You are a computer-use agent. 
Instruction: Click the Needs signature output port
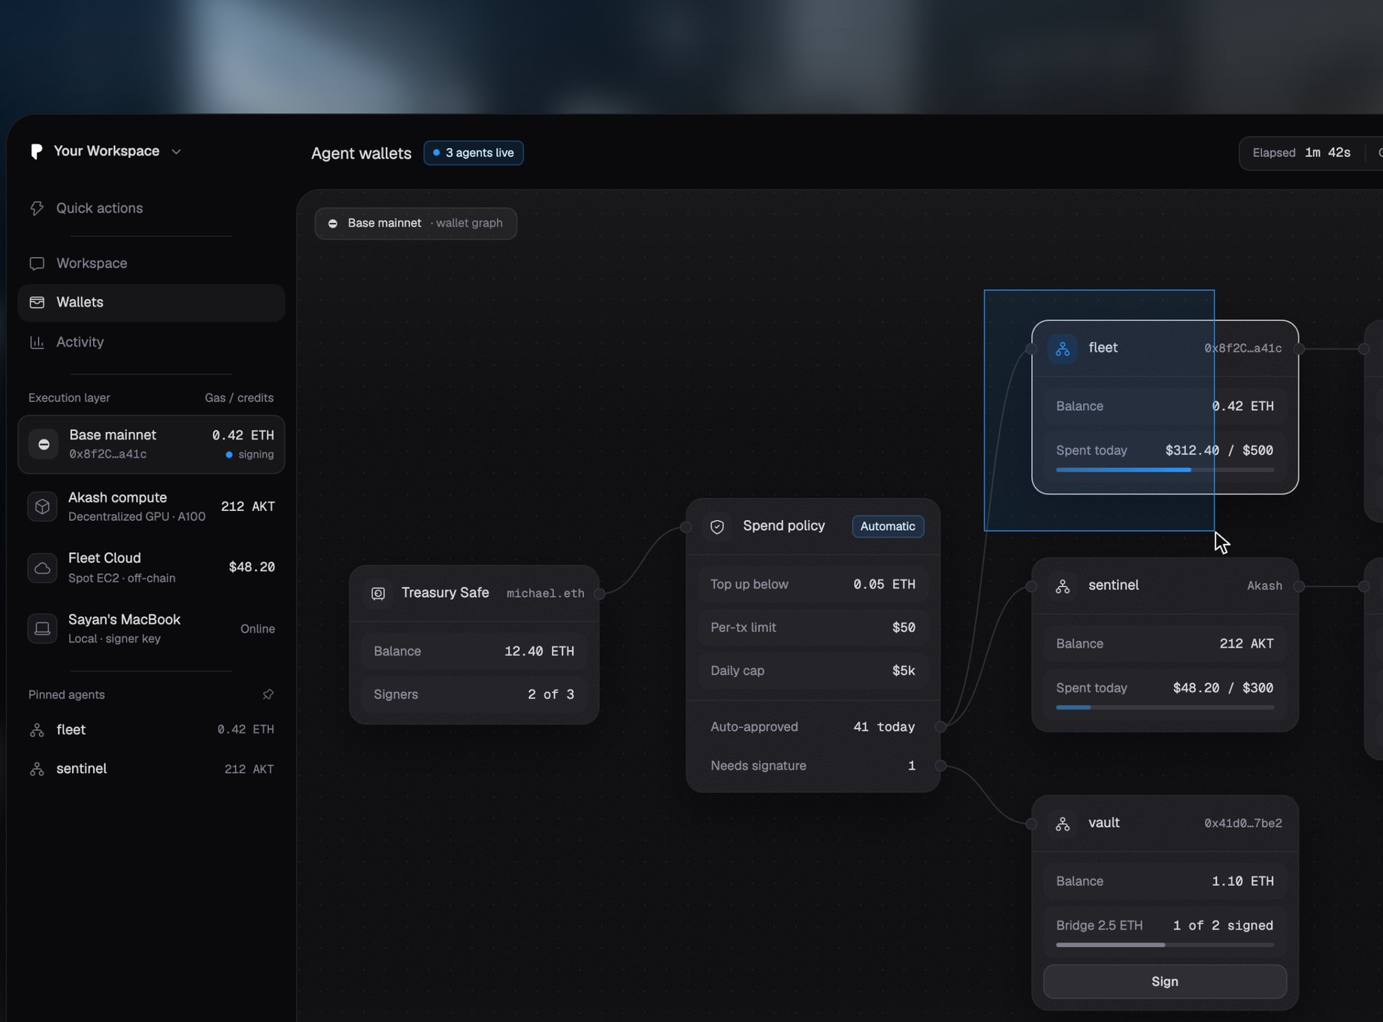click(x=940, y=766)
